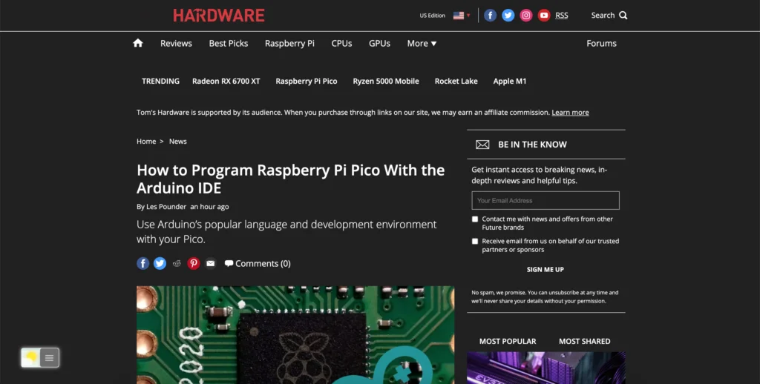Open trending topic Radeon RX 6700 XT
This screenshot has height=384, width=760.
pos(226,82)
